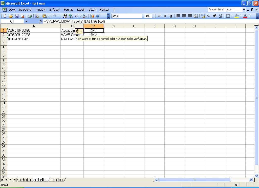The height and width of the screenshot is (188, 259).
Task: Apply Euro currency style
Action: pos(215,16)
